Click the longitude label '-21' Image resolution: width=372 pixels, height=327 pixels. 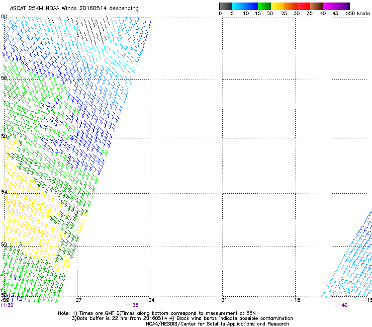click(x=222, y=300)
